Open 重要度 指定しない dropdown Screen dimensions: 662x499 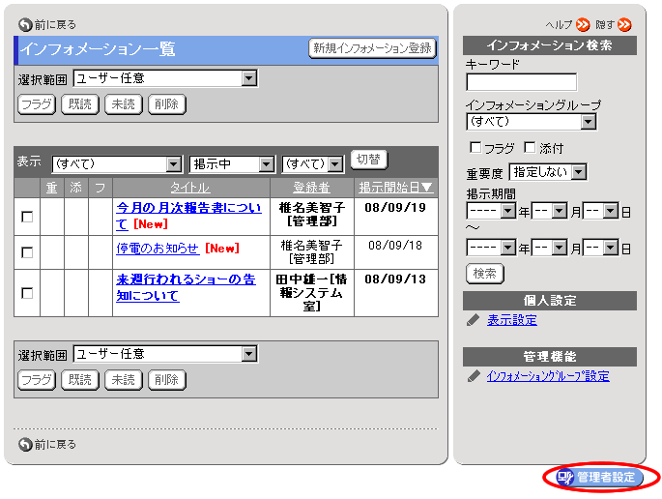[548, 172]
